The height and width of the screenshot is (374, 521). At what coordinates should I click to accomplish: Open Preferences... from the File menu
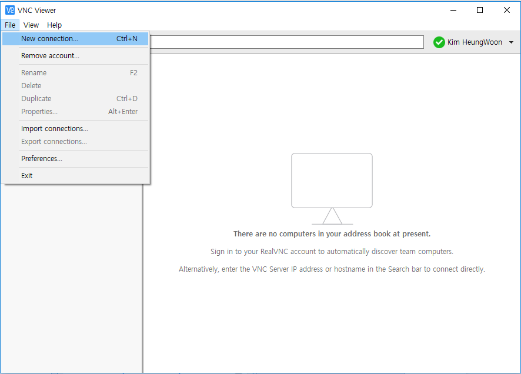point(75,158)
